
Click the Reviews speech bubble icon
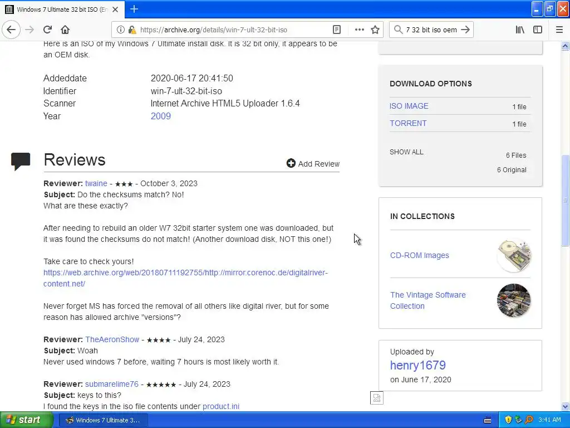click(x=21, y=161)
